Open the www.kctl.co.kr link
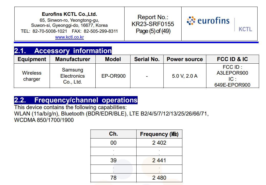The width and height of the screenshot is (266, 185). pos(69,37)
